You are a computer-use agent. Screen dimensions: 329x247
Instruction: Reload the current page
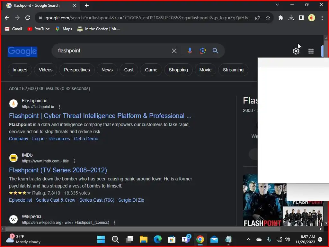coord(28,18)
